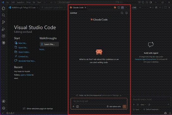Configure tools in Chat input
Screen dimensions: 172x115
149,105
